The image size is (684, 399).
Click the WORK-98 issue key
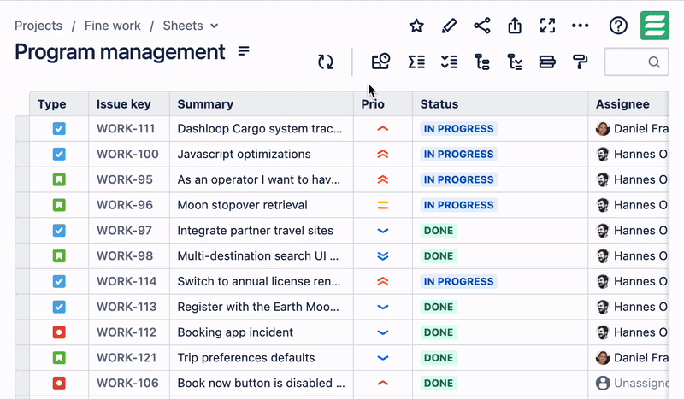[x=125, y=256]
